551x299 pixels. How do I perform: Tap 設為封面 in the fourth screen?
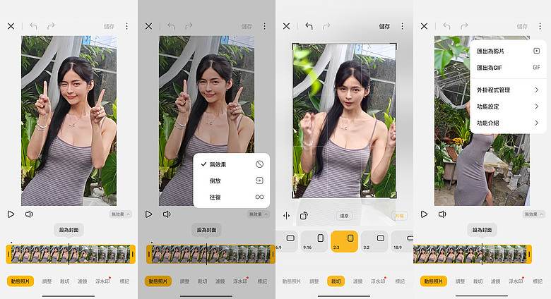click(x=482, y=230)
